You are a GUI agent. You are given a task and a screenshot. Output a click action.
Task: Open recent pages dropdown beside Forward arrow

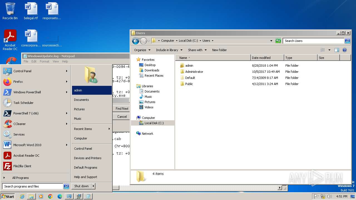pos(149,41)
